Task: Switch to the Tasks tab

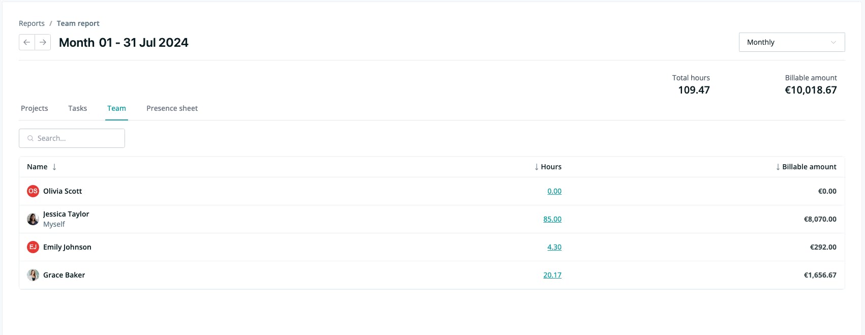Action: tap(78, 108)
